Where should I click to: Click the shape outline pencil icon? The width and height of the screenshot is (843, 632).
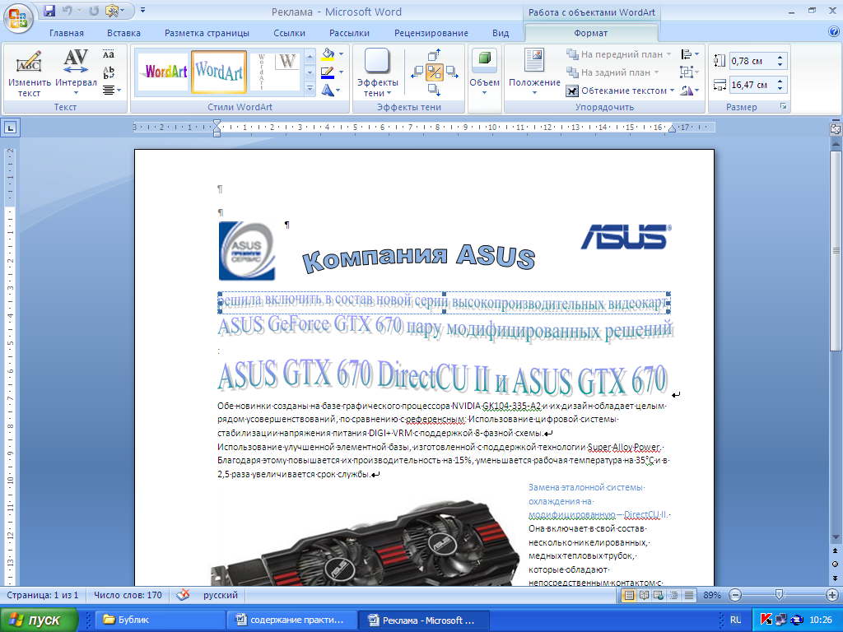click(328, 72)
